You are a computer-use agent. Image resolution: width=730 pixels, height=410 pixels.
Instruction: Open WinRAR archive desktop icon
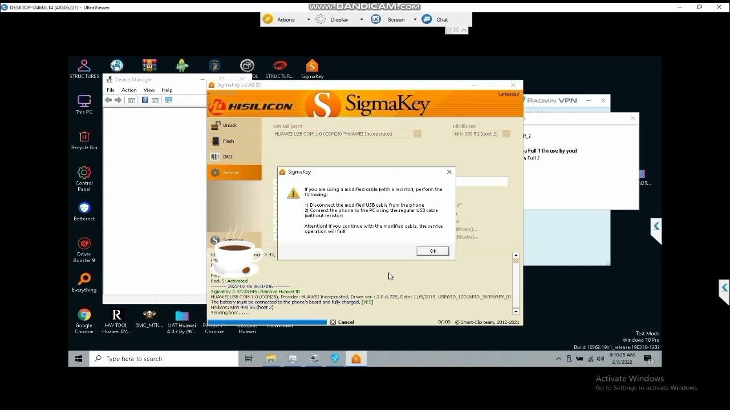(149, 65)
